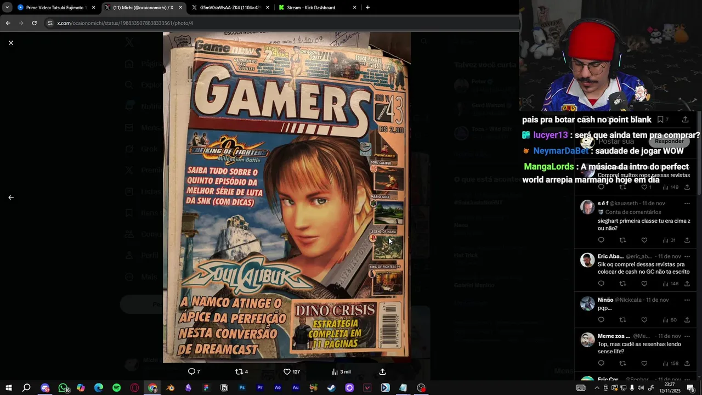Bookmark the tweet via bookmark icon
Viewport: 702px width, 395px height.
(x=660, y=120)
